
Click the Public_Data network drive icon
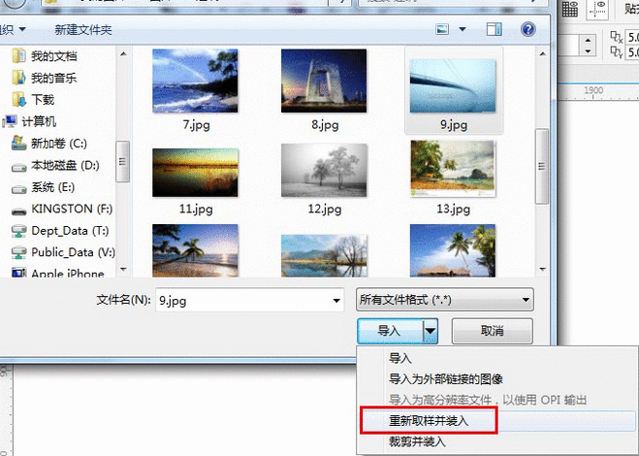(18, 253)
